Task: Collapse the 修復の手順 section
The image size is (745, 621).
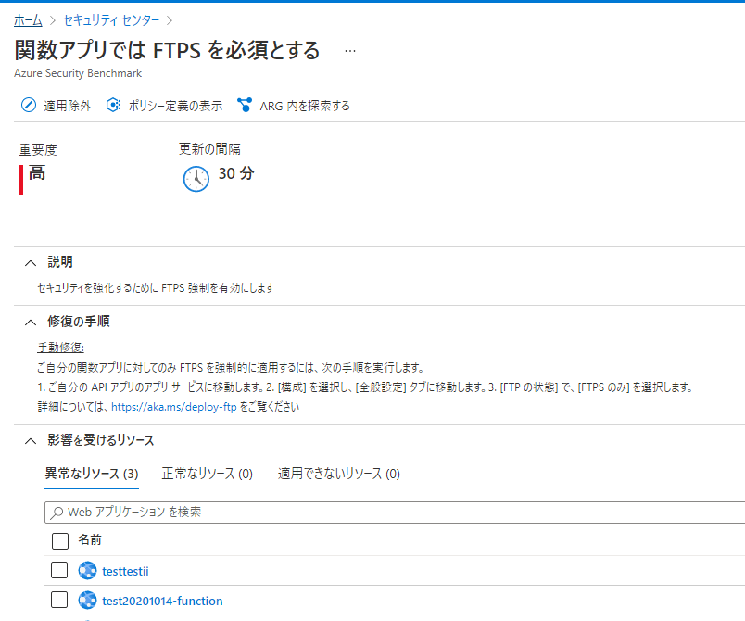Action: [x=31, y=323]
